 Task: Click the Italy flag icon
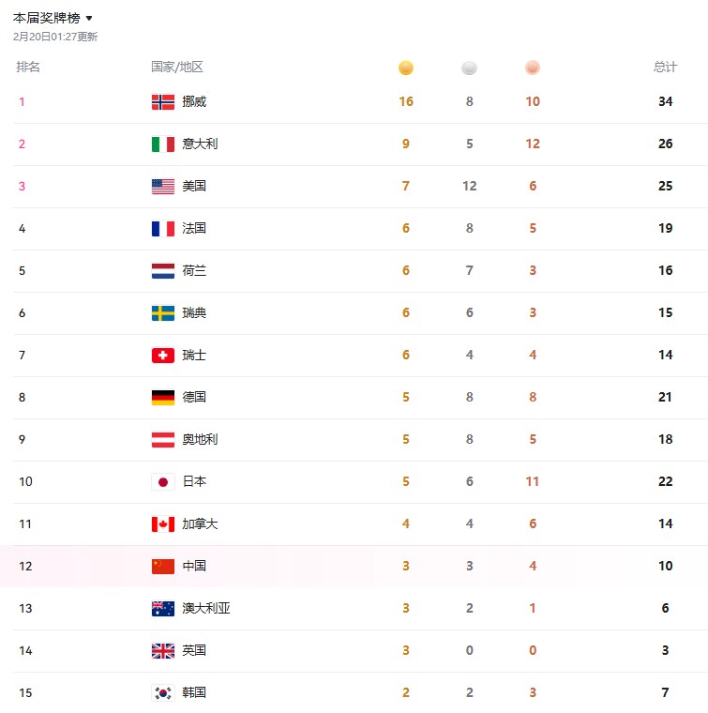pos(163,144)
